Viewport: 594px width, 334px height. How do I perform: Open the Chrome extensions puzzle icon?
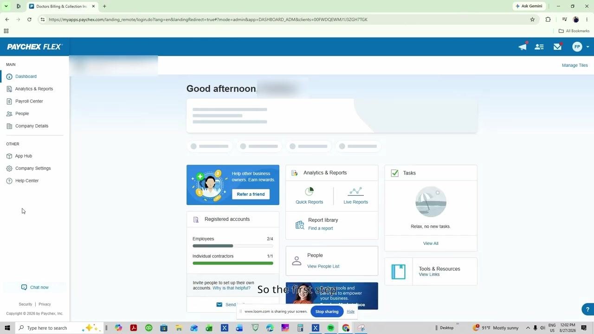548,19
